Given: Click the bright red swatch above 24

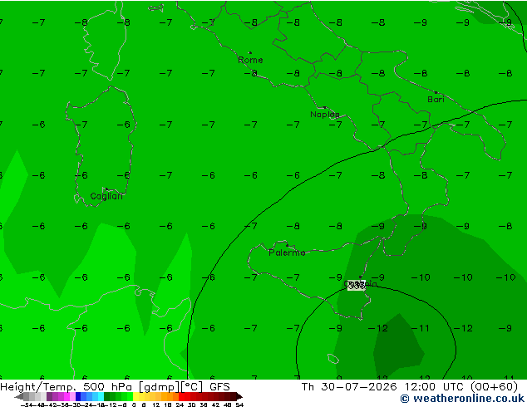Looking at the screenshot, I should click(181, 396).
